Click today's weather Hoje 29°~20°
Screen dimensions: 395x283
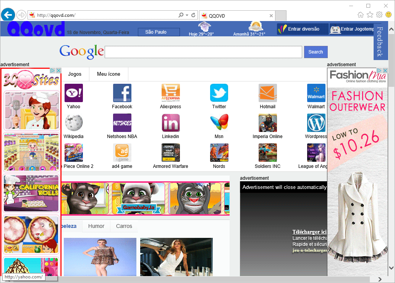coord(201,29)
